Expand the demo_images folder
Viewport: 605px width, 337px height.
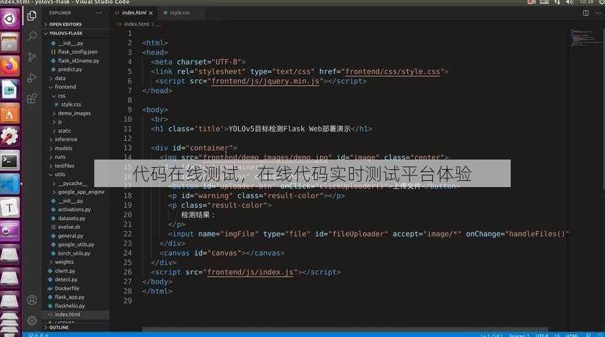[x=74, y=113]
